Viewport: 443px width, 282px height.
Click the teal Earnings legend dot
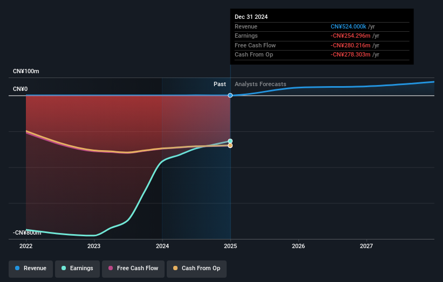click(64, 268)
